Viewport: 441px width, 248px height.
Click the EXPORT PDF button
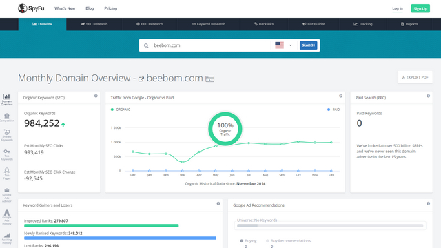coord(415,77)
